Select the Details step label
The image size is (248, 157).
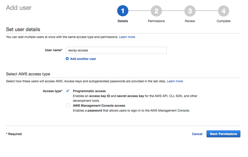(x=123, y=21)
